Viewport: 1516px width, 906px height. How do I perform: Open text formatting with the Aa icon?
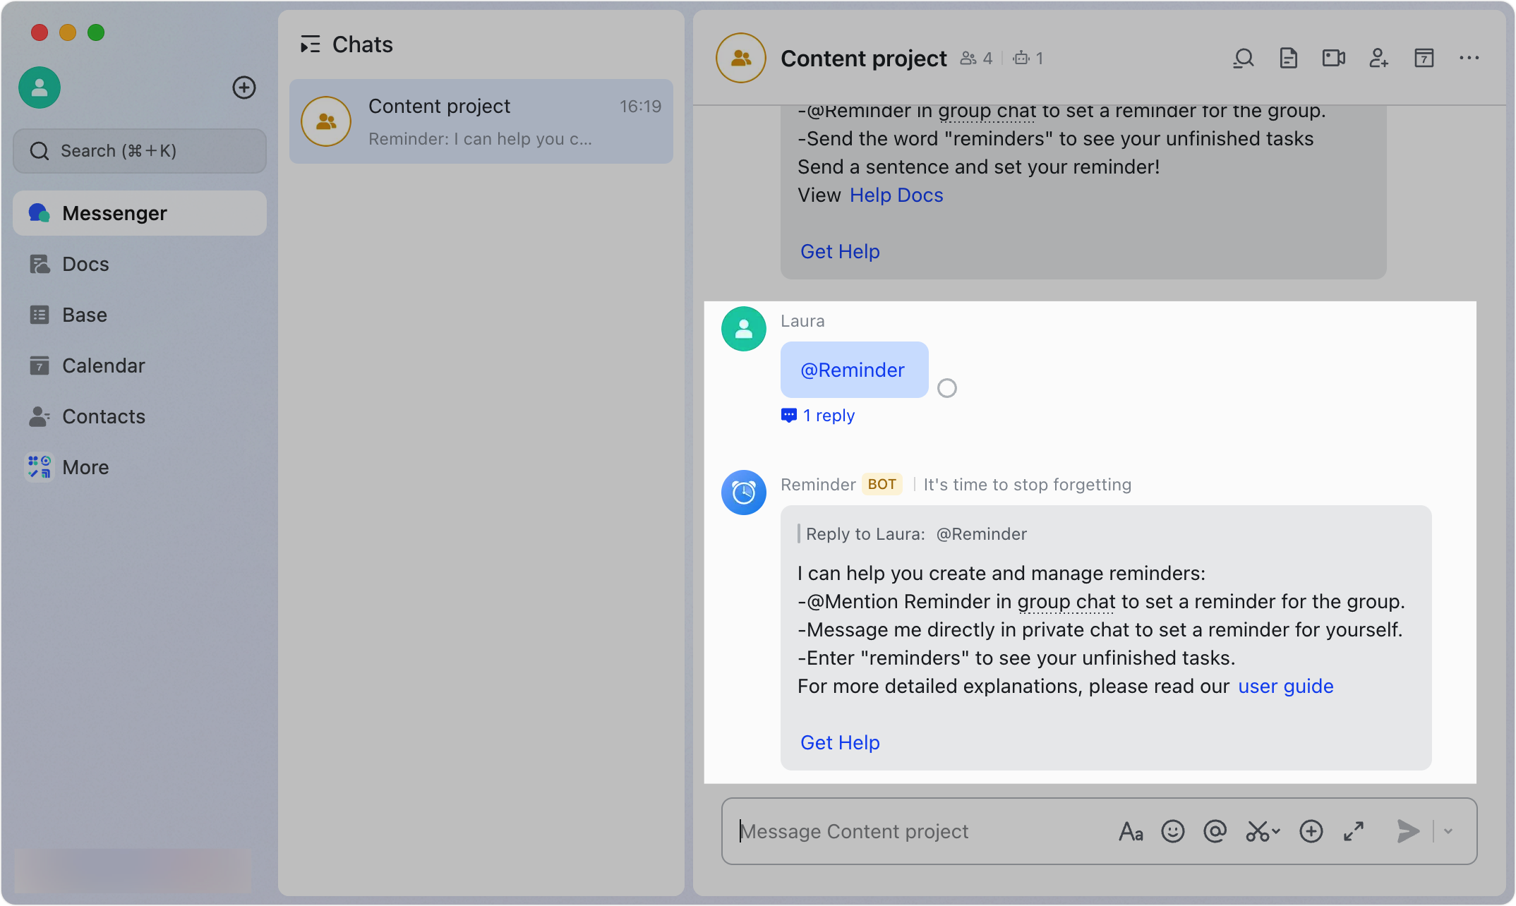1131,831
